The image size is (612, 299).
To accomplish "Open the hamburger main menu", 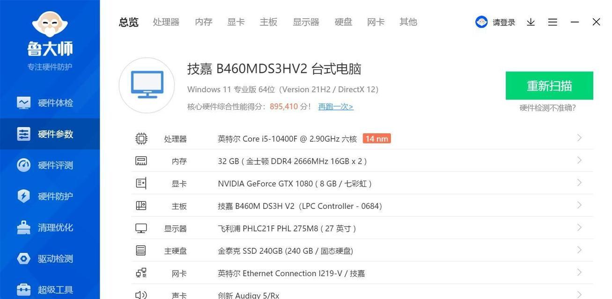I will pos(553,22).
